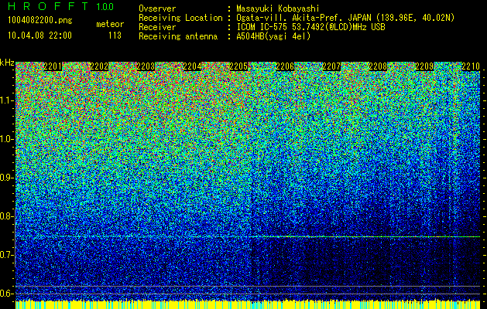Select the filename 1004082200.png
The image size is (487, 309).
pyautogui.click(x=40, y=20)
